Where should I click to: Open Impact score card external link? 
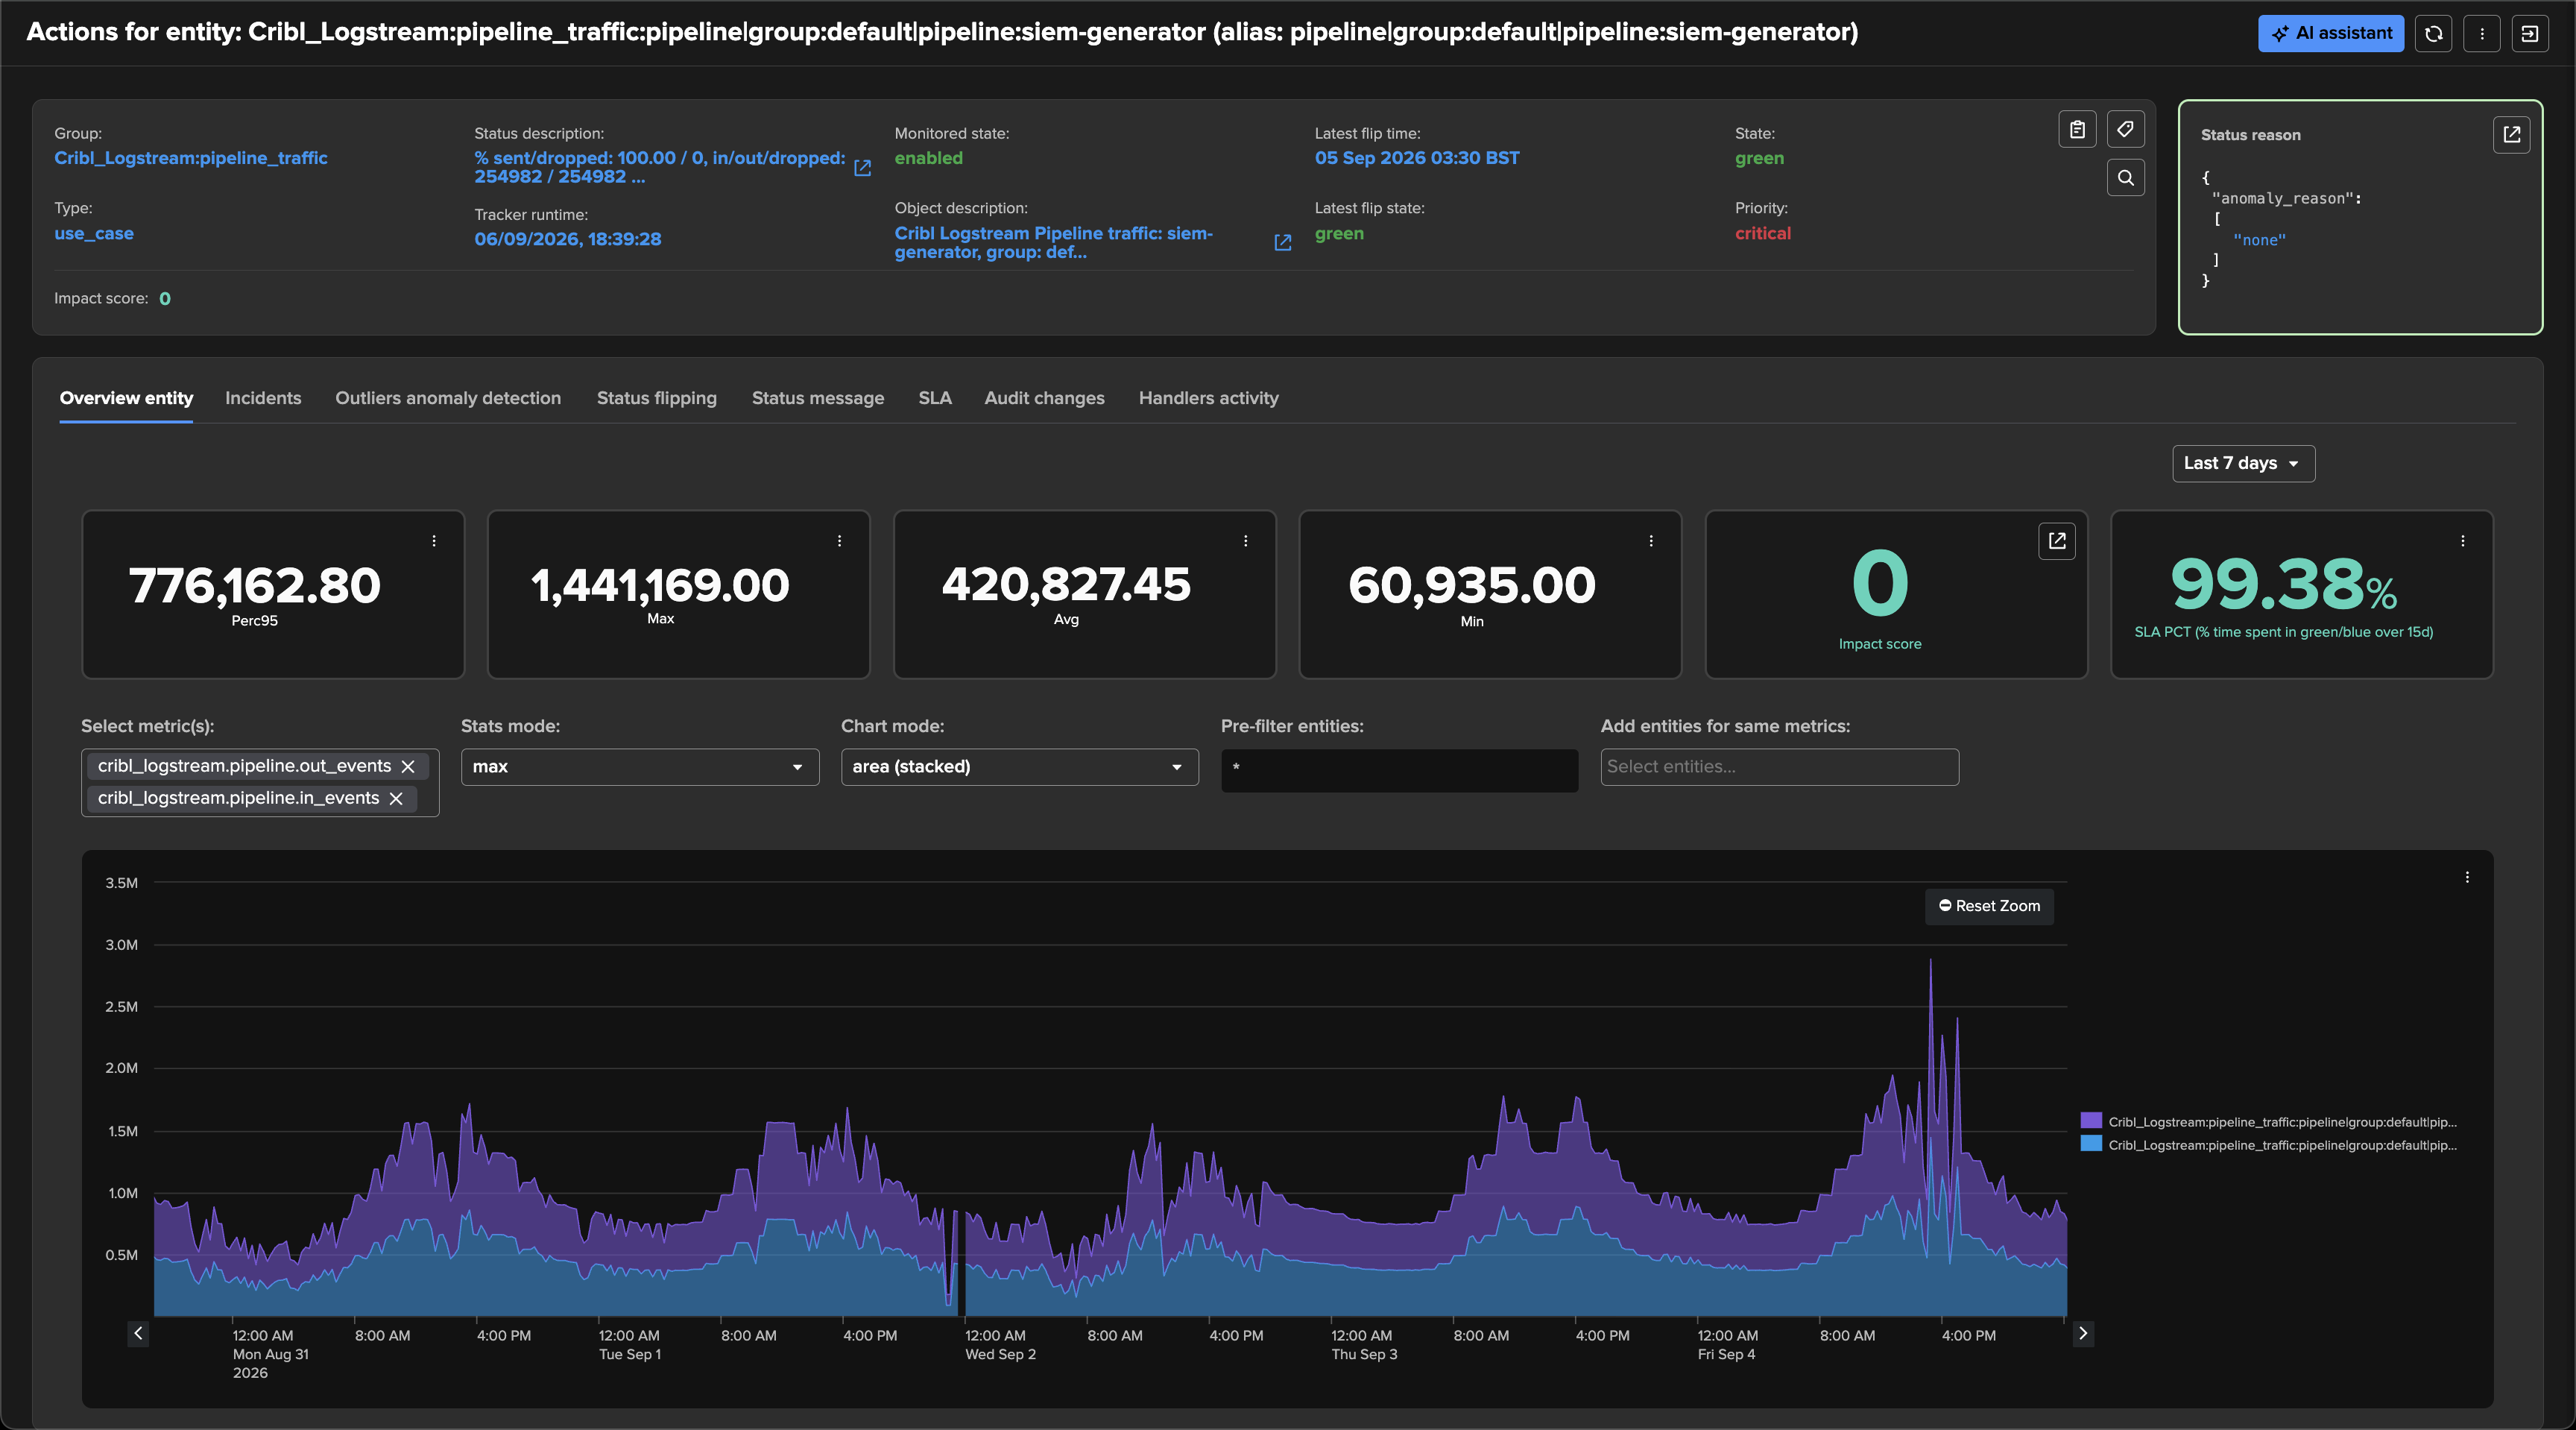tap(2057, 541)
